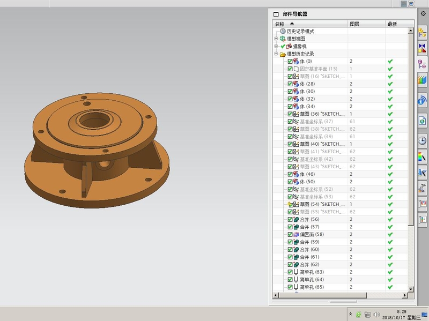Click the 3D flange model in viewport
The image size is (429, 321).
(97, 150)
